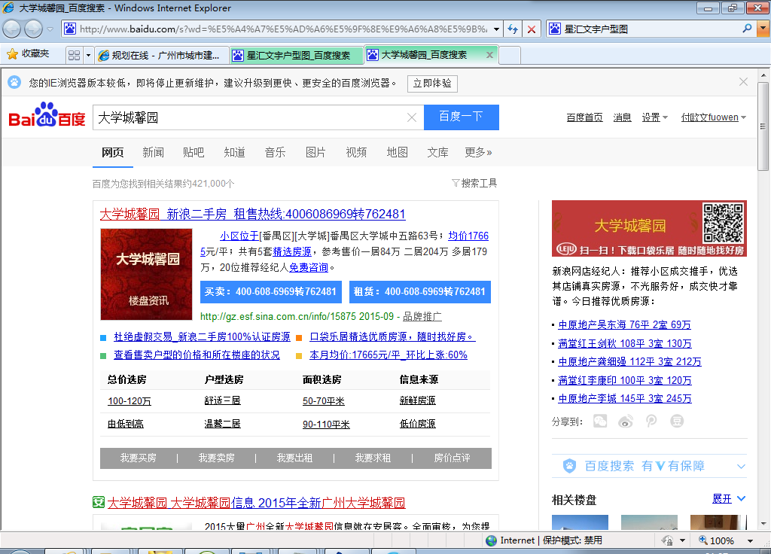Click the Baidu logo
The image size is (771, 554).
click(47, 117)
